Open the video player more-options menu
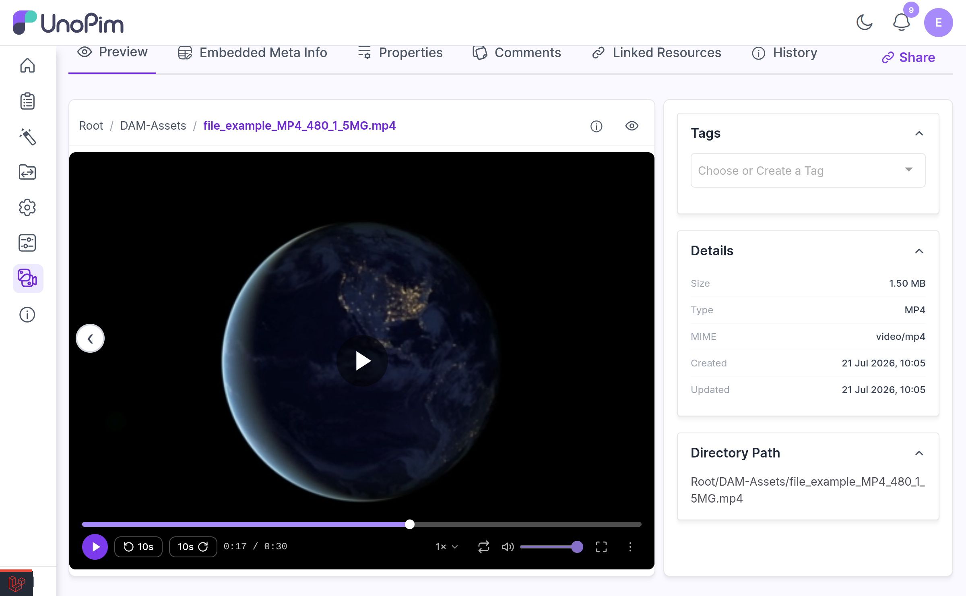Image resolution: width=966 pixels, height=596 pixels. [x=630, y=546]
